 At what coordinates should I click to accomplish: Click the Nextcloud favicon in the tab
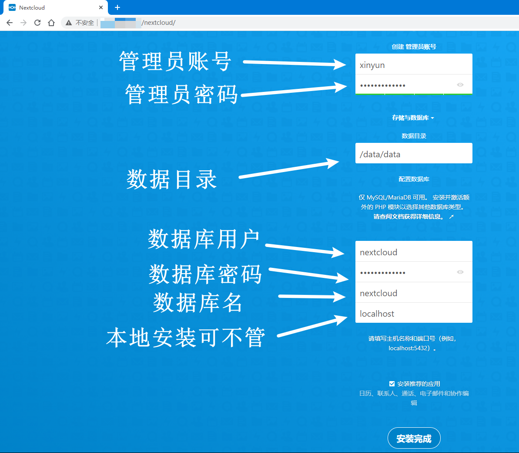(x=12, y=7)
